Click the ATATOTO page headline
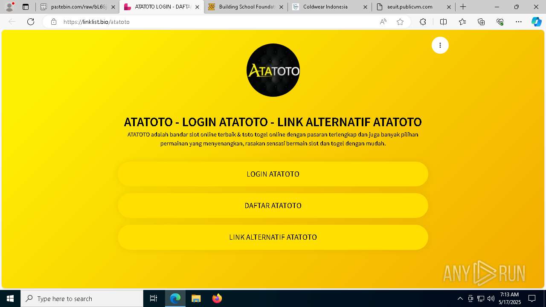Viewport: 546px width, 307px height. tap(273, 122)
